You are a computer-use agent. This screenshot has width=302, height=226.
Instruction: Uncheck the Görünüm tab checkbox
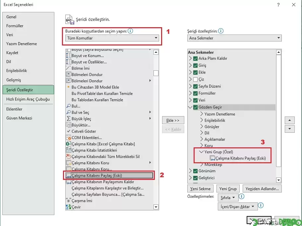[195, 171]
